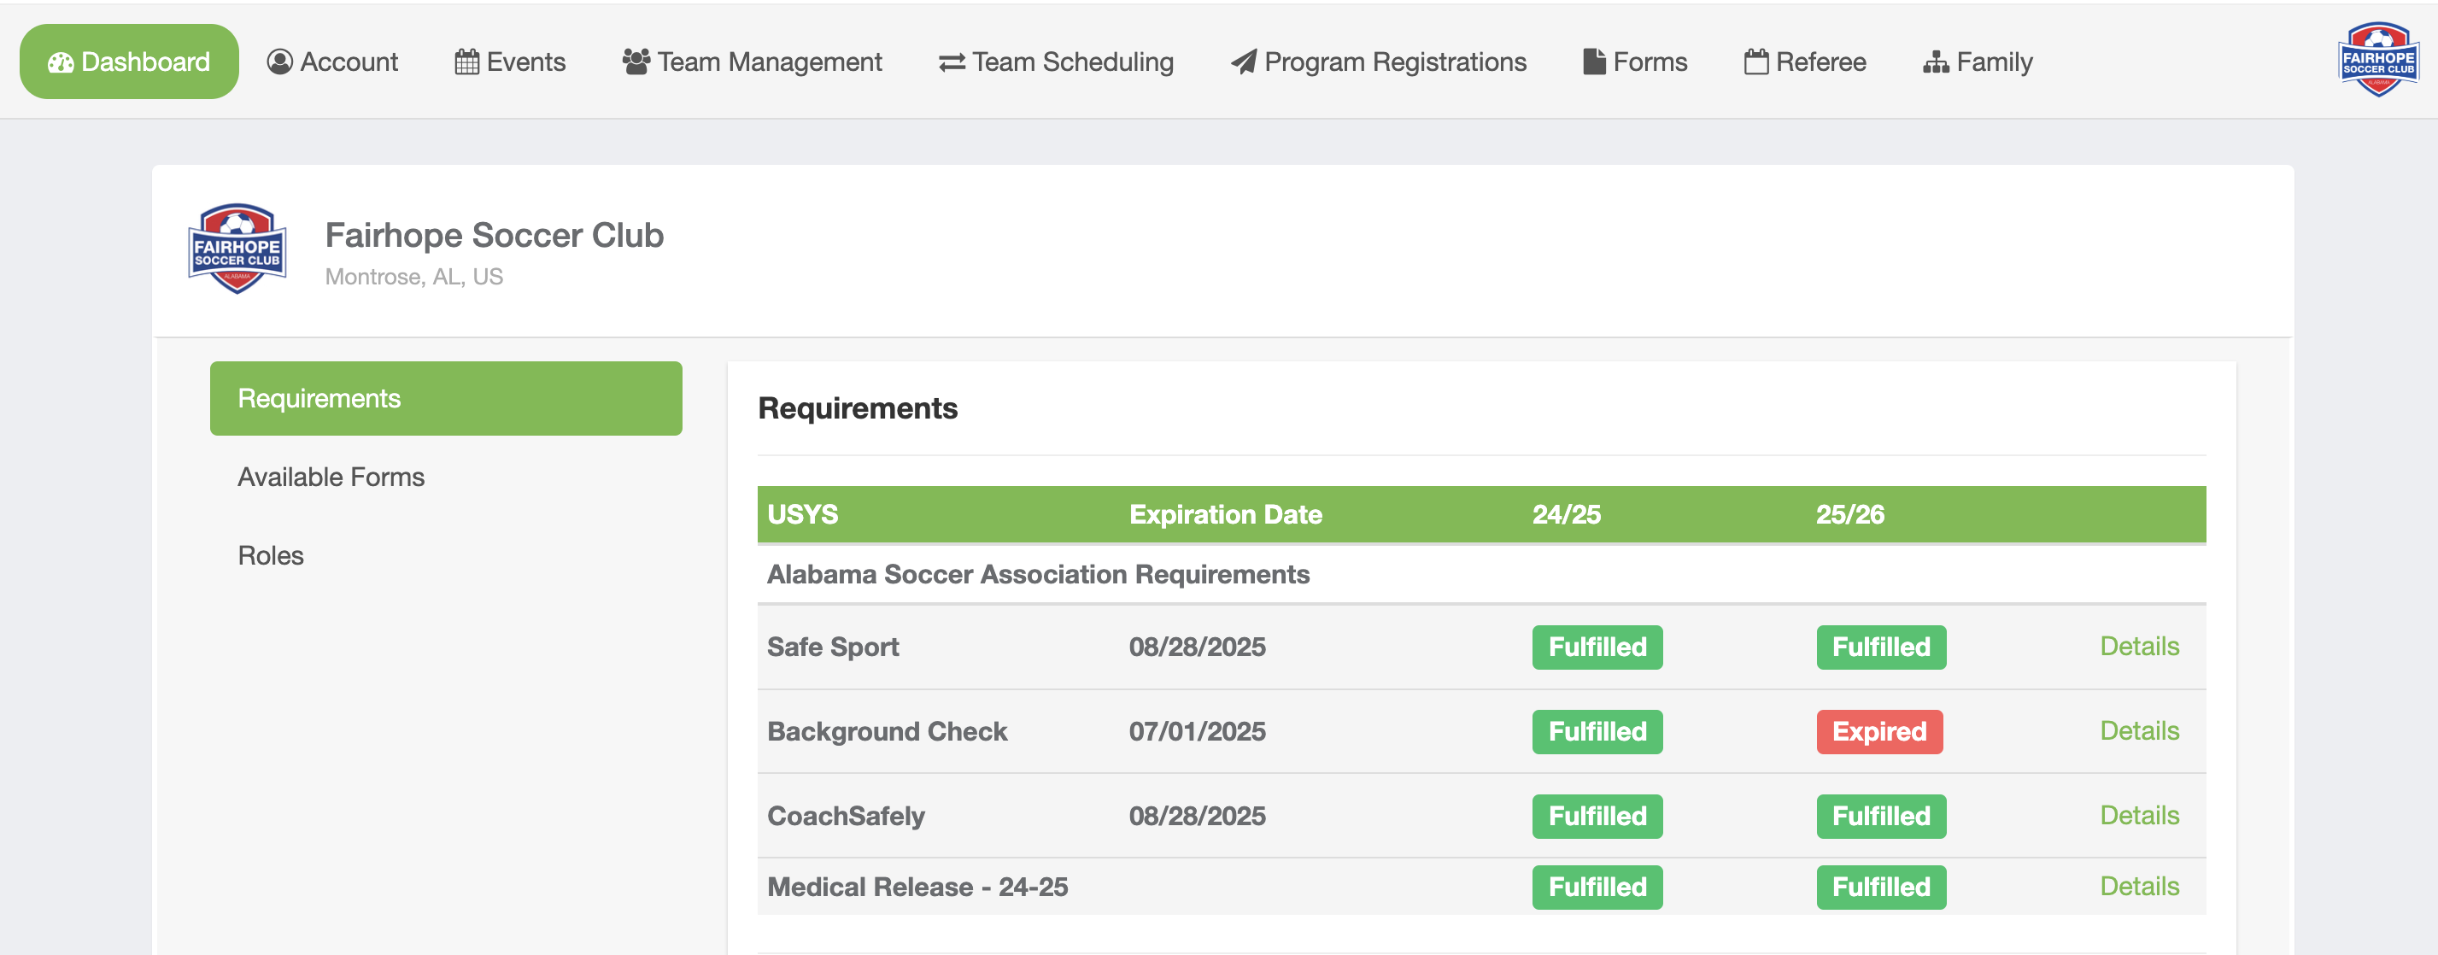2438x955 pixels.
Task: Open the Forms page
Action: coord(1635,62)
